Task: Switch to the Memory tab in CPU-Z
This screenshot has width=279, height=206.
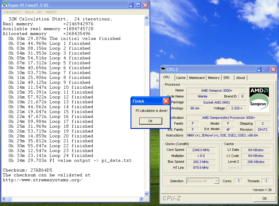Action: point(214,78)
